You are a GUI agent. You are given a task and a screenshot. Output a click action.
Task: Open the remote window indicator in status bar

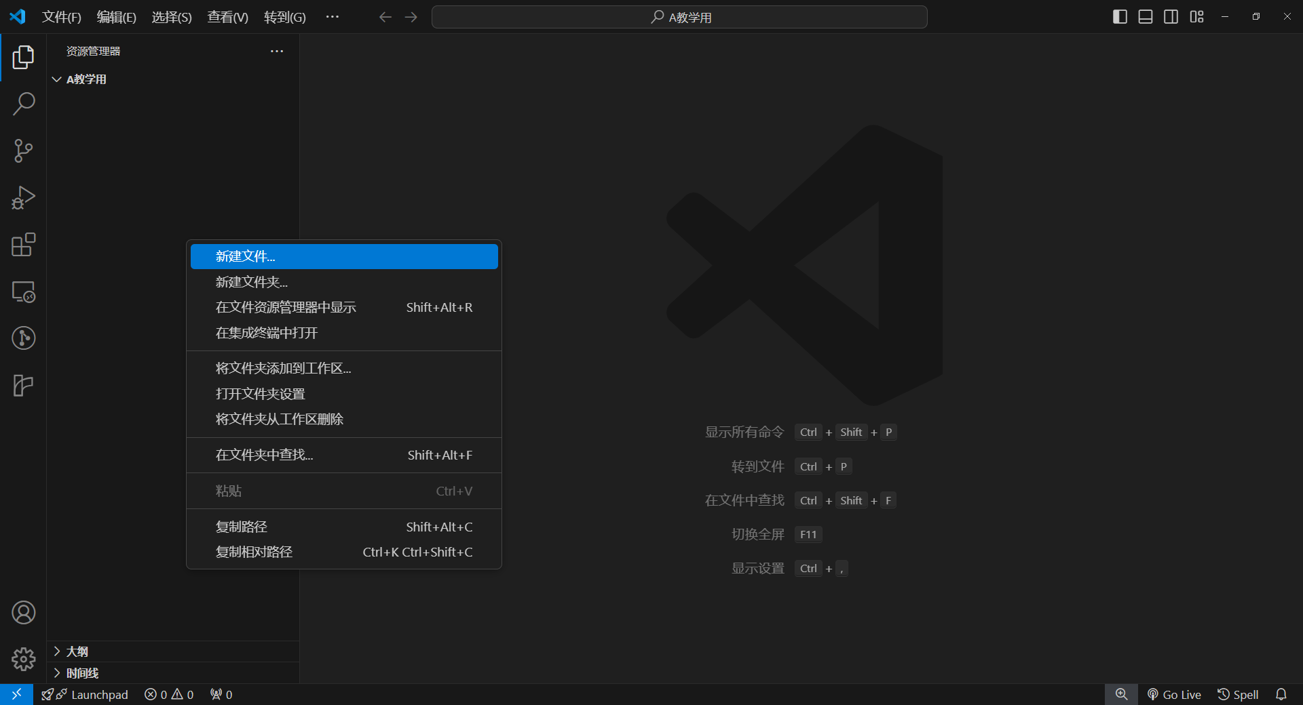[x=16, y=694]
